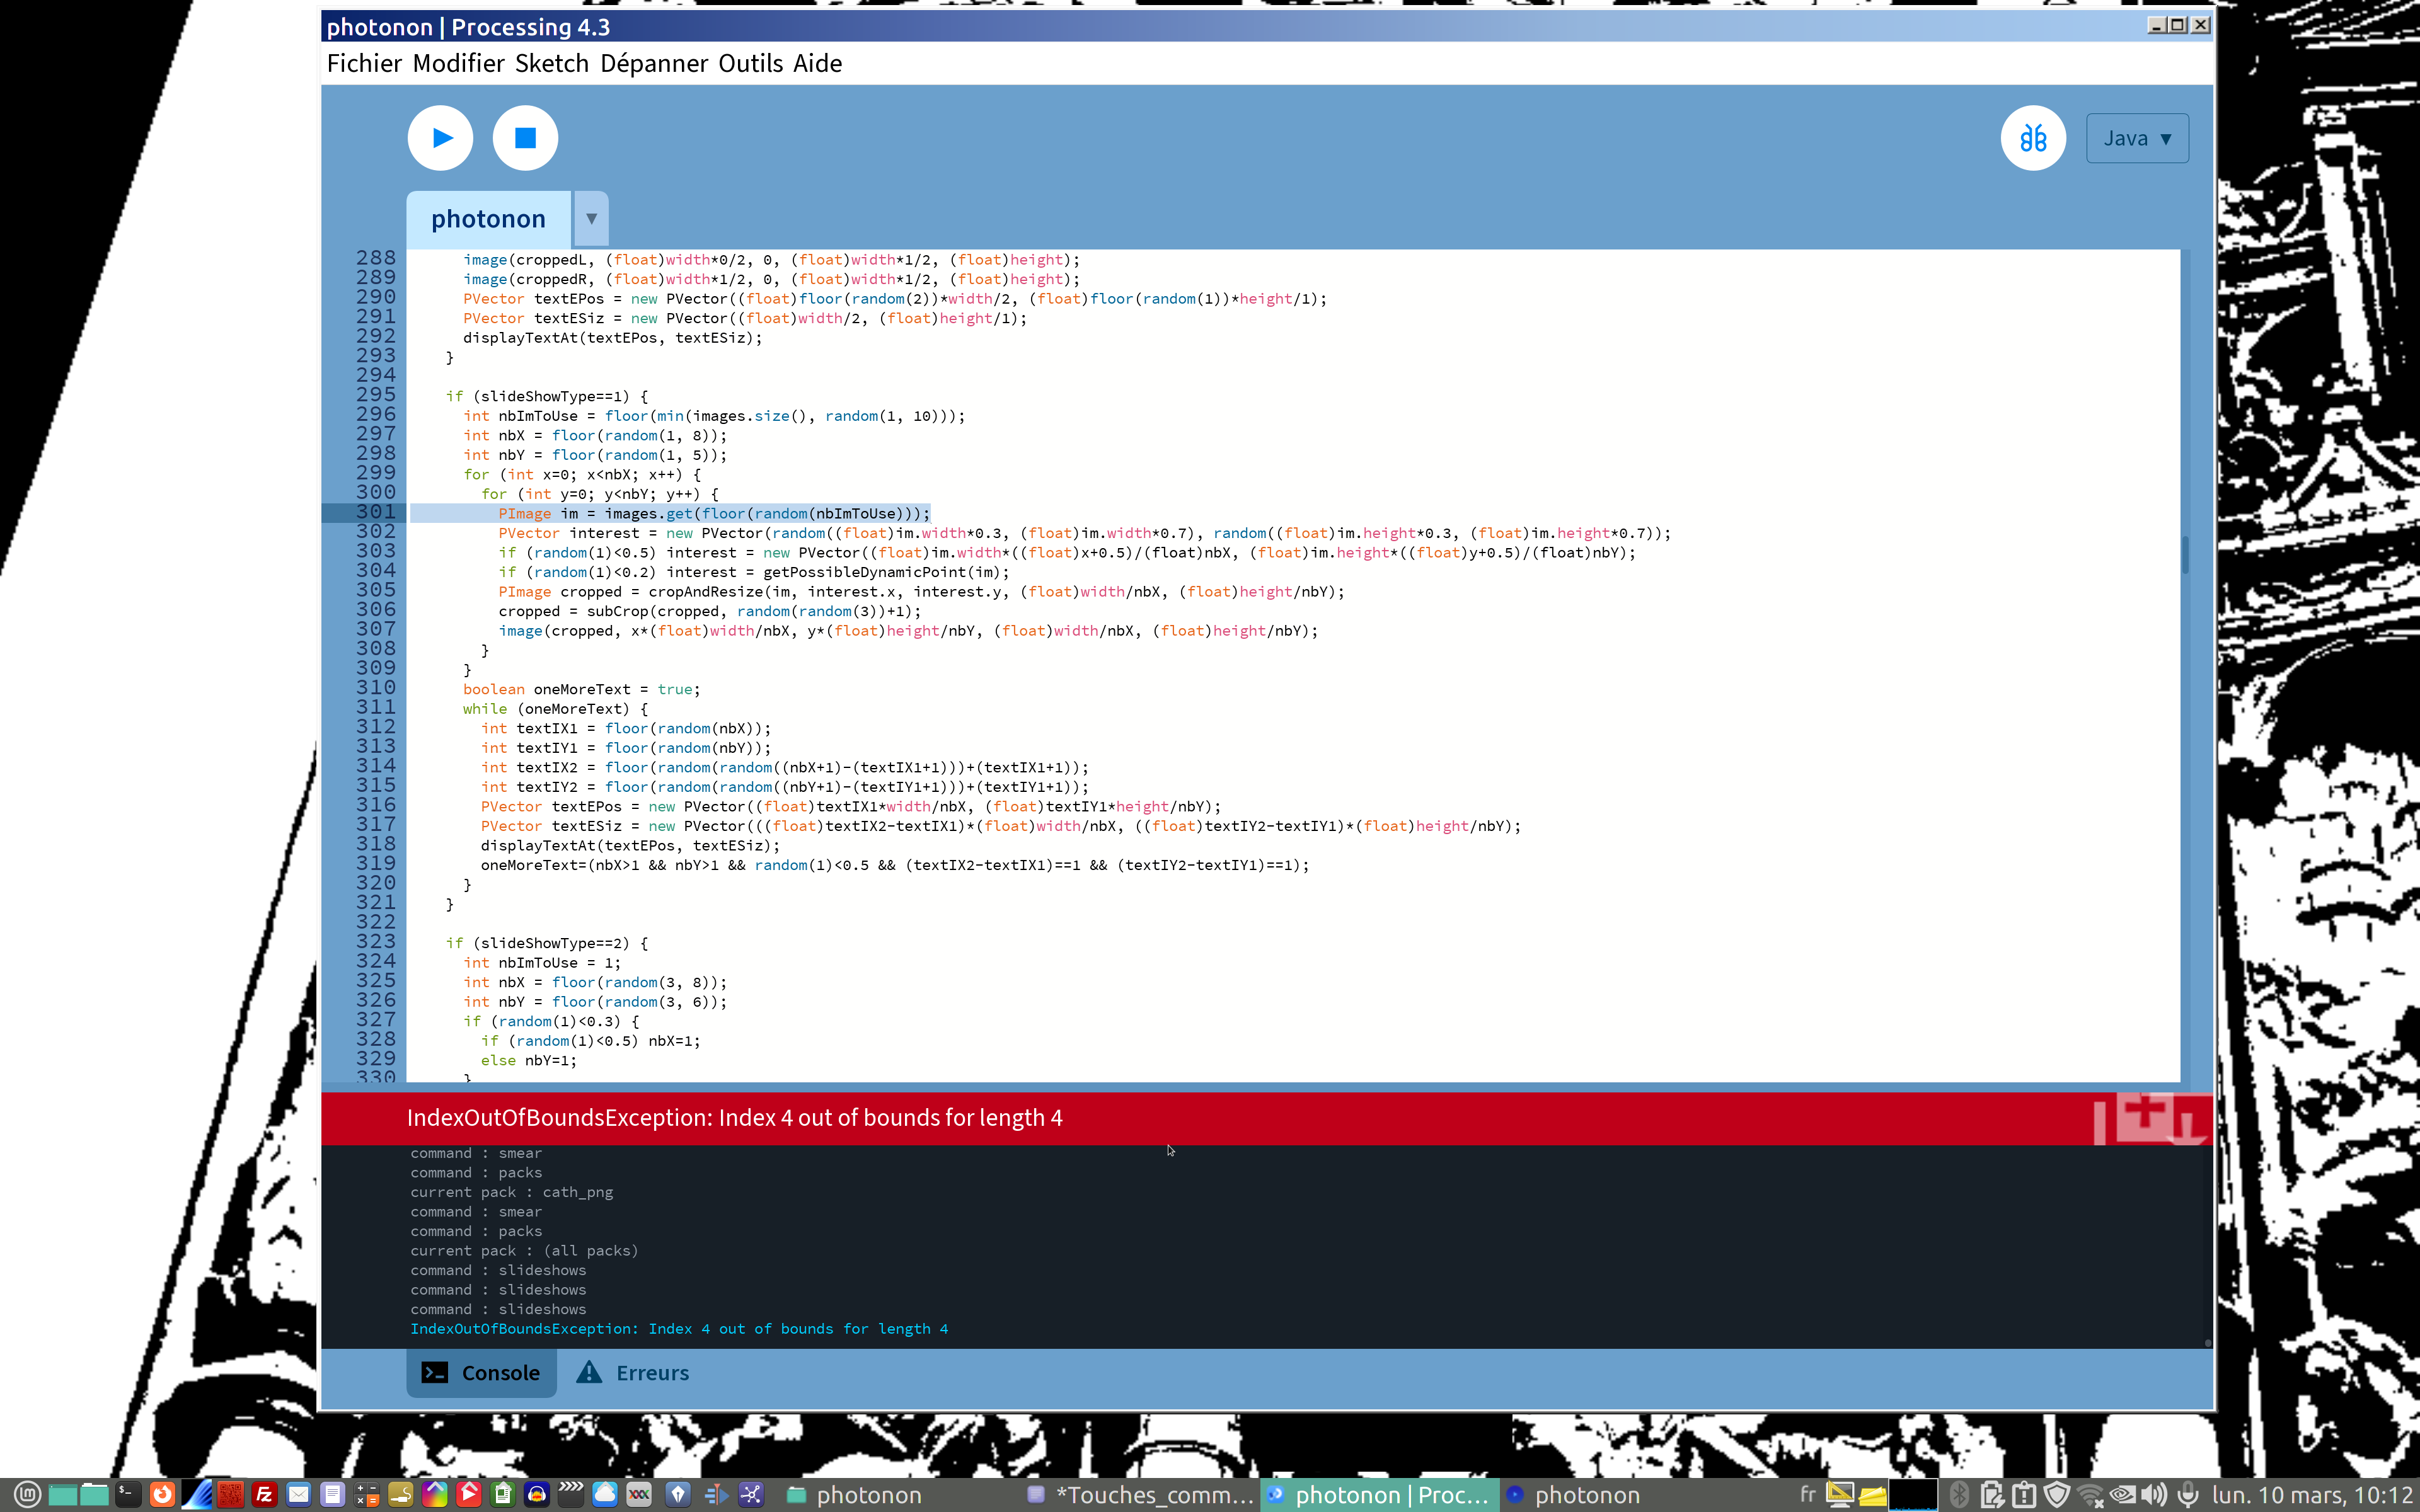Open FileZilla from the taskbar
The image size is (2420, 1512).
pyautogui.click(x=264, y=1494)
